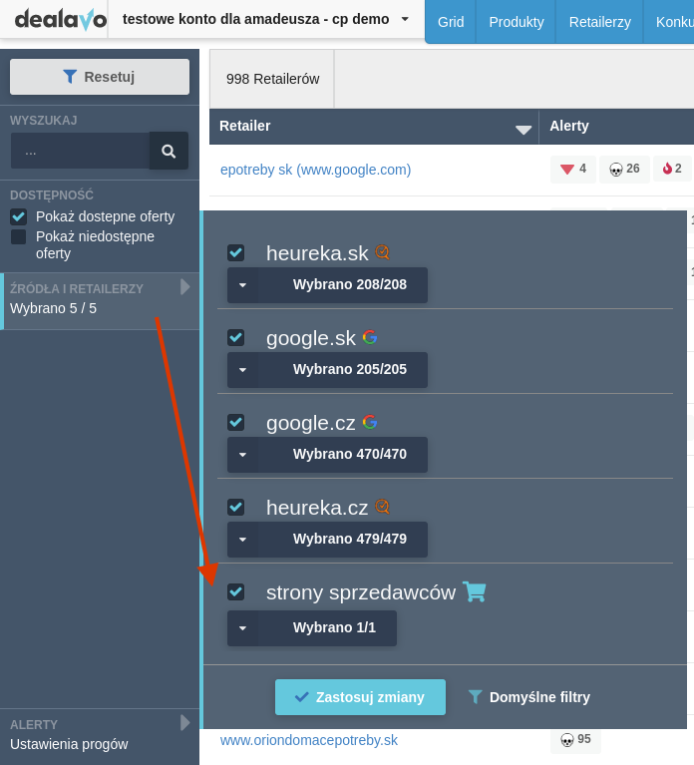Viewport: 694px width, 765px height.
Task: Uncheck the google.cz source checkbox
Action: coord(236,423)
